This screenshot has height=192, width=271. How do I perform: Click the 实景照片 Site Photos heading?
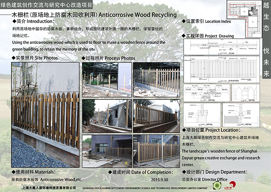pyautogui.click(x=35, y=58)
